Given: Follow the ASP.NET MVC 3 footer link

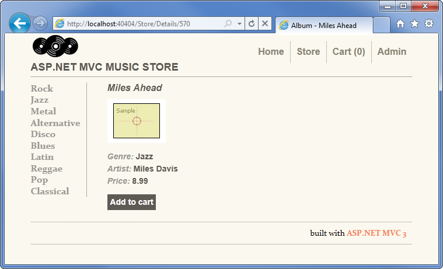Looking at the screenshot, I should click(376, 233).
